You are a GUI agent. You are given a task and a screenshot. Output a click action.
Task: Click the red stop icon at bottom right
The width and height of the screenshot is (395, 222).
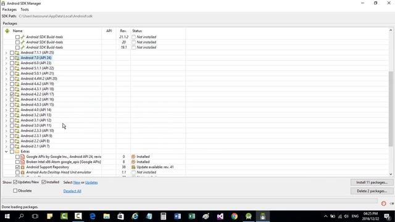[x=383, y=203]
